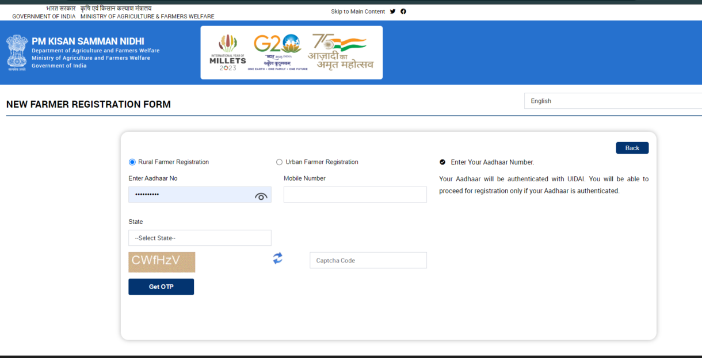Click the G20 logo
The image size is (702, 358).
pyautogui.click(x=277, y=52)
